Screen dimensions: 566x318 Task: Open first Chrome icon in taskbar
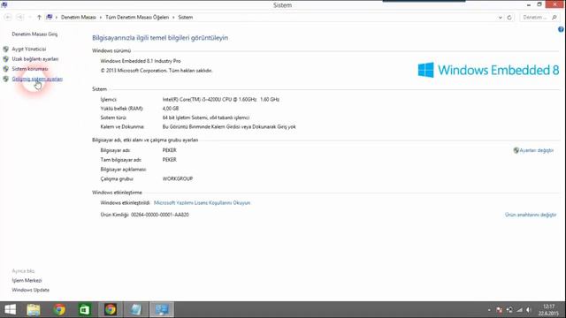point(59,310)
